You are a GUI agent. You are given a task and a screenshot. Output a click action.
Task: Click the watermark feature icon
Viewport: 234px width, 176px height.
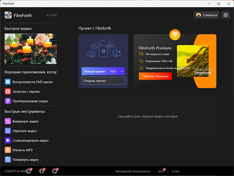pos(141,54)
